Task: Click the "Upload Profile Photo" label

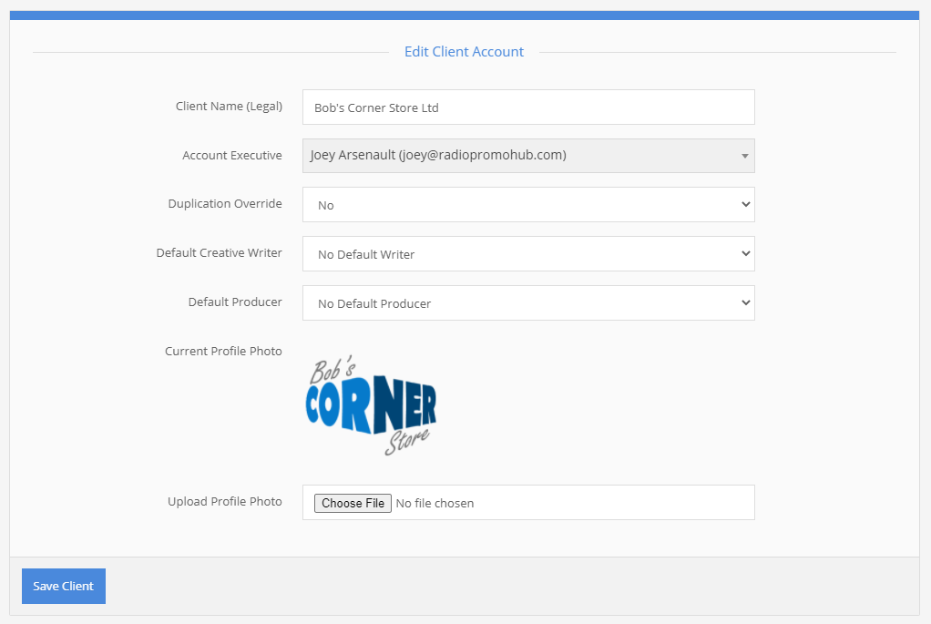Action: coord(225,502)
